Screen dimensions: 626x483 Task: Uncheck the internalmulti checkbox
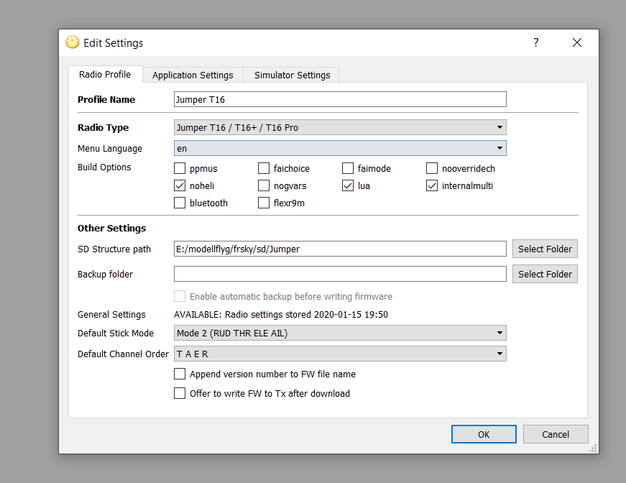432,186
